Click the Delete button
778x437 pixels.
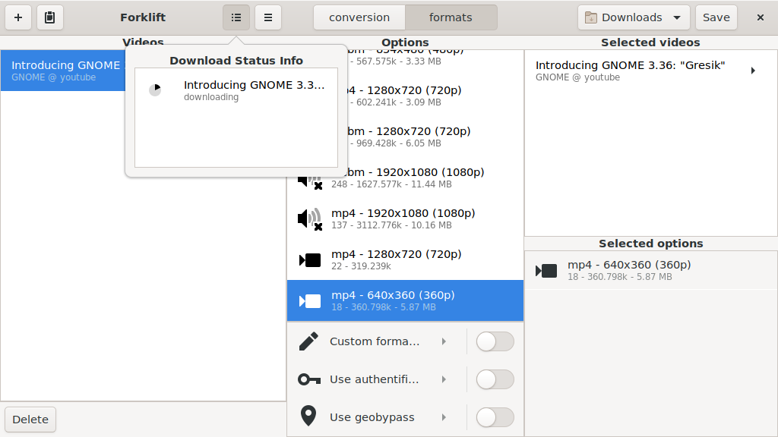click(30, 419)
